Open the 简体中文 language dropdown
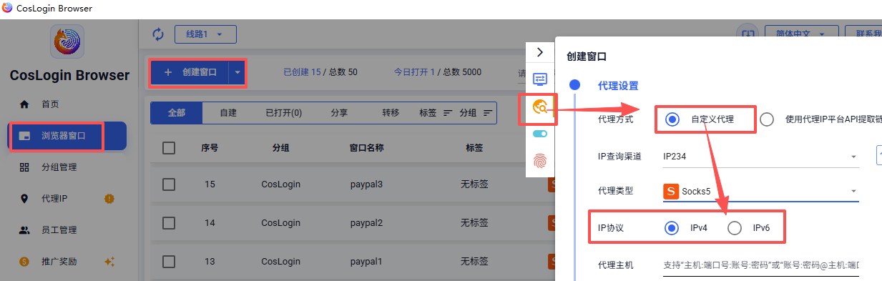 click(800, 34)
